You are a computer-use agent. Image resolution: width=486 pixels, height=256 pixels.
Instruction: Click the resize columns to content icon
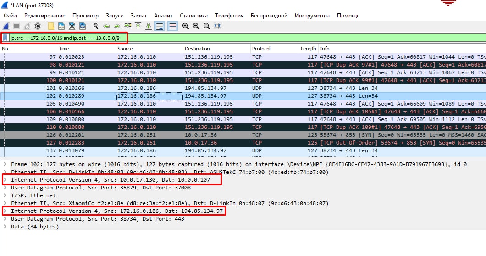(217, 26)
